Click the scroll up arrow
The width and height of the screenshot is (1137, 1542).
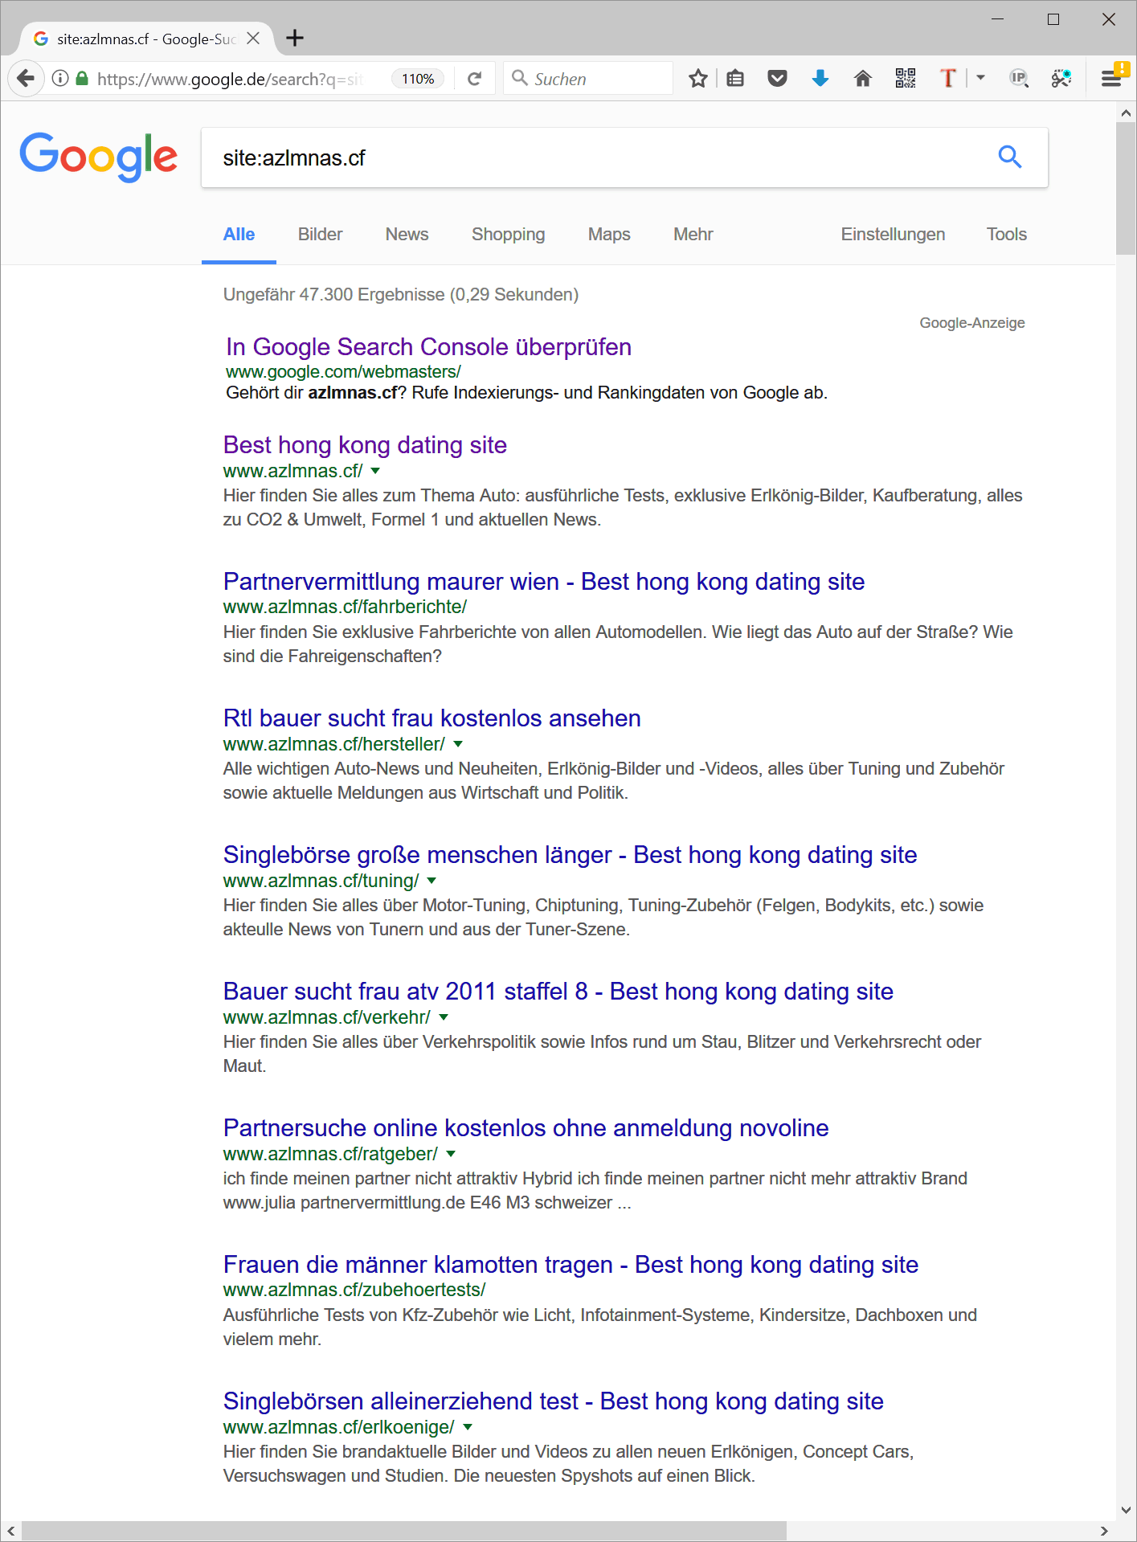coord(1126,113)
